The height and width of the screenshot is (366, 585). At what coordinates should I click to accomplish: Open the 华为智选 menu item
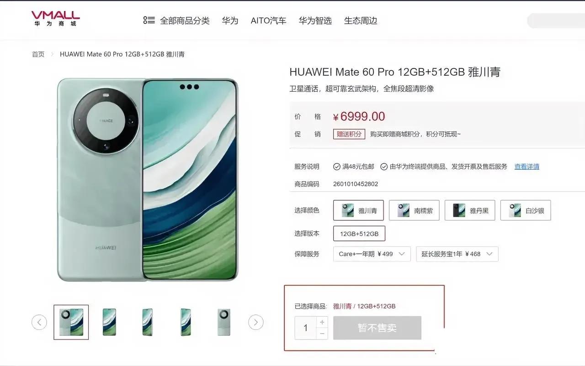[315, 21]
